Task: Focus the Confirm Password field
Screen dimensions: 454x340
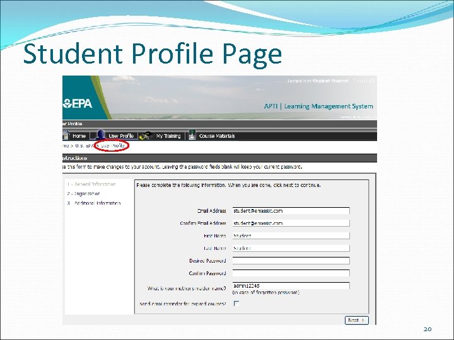Action: (x=291, y=273)
